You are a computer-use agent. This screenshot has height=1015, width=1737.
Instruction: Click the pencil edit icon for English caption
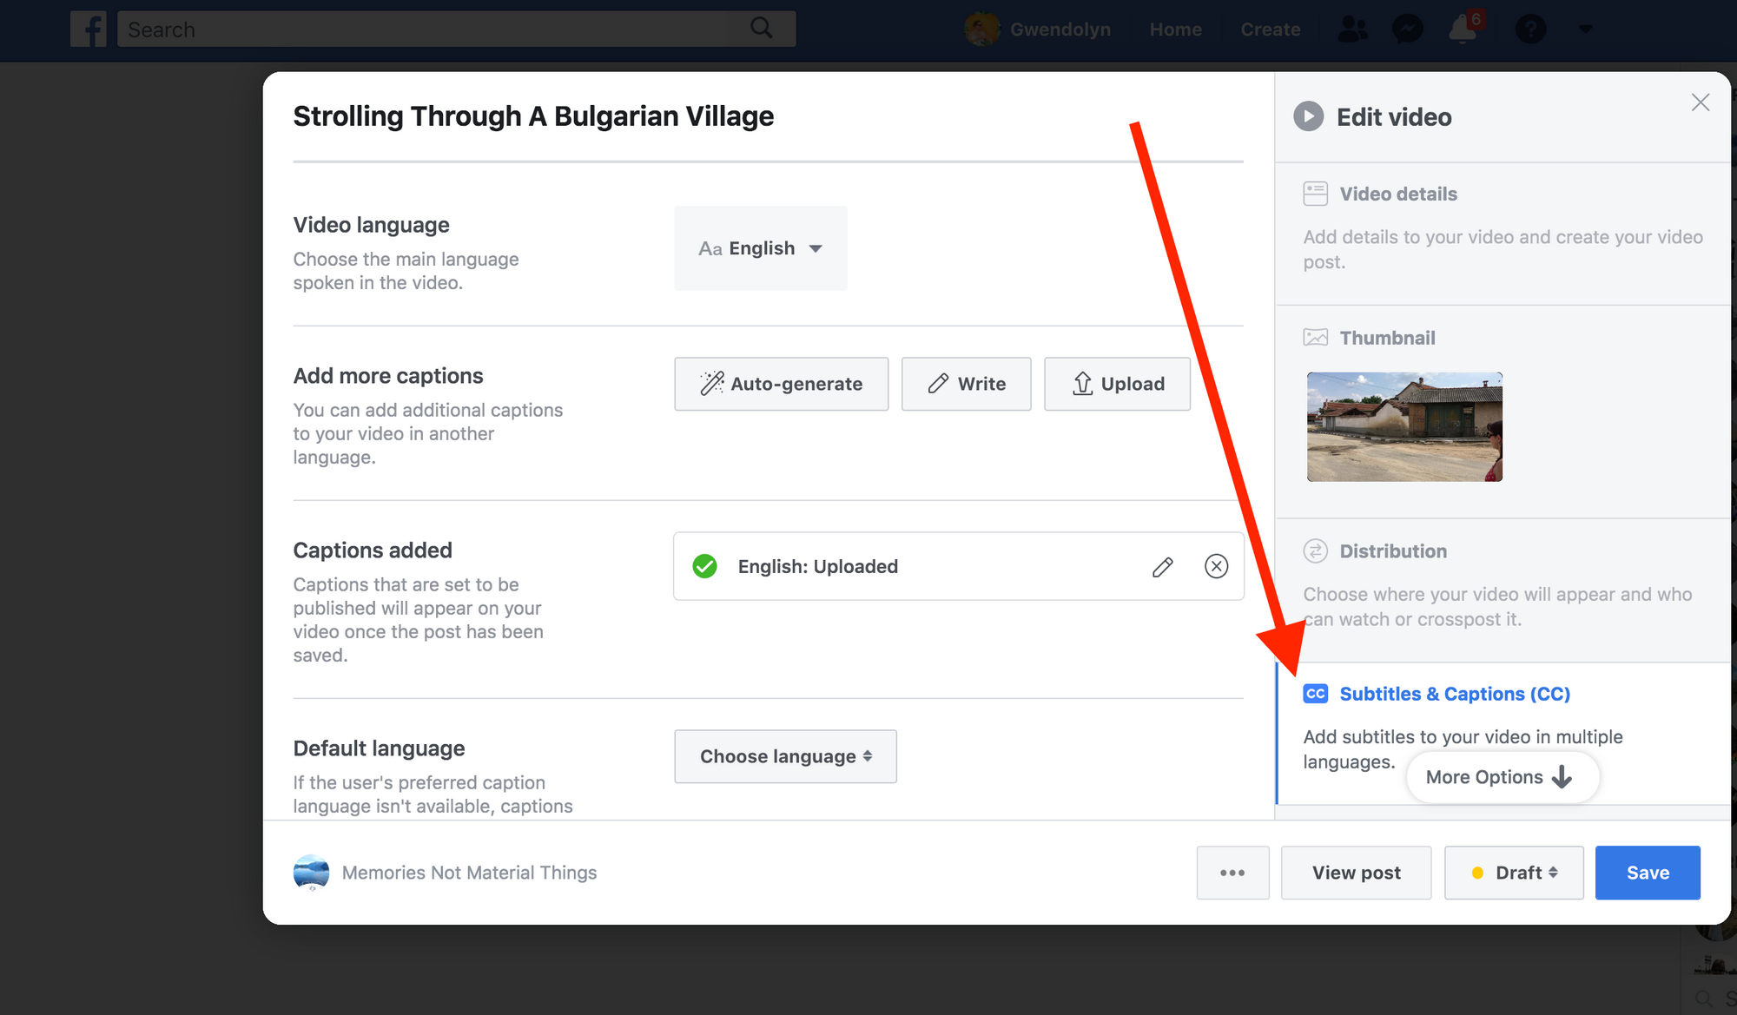pos(1163,567)
